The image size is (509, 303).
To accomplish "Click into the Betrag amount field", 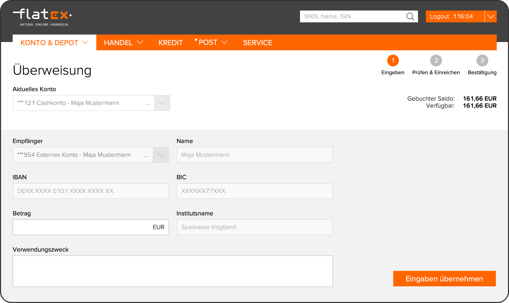I will 82,227.
